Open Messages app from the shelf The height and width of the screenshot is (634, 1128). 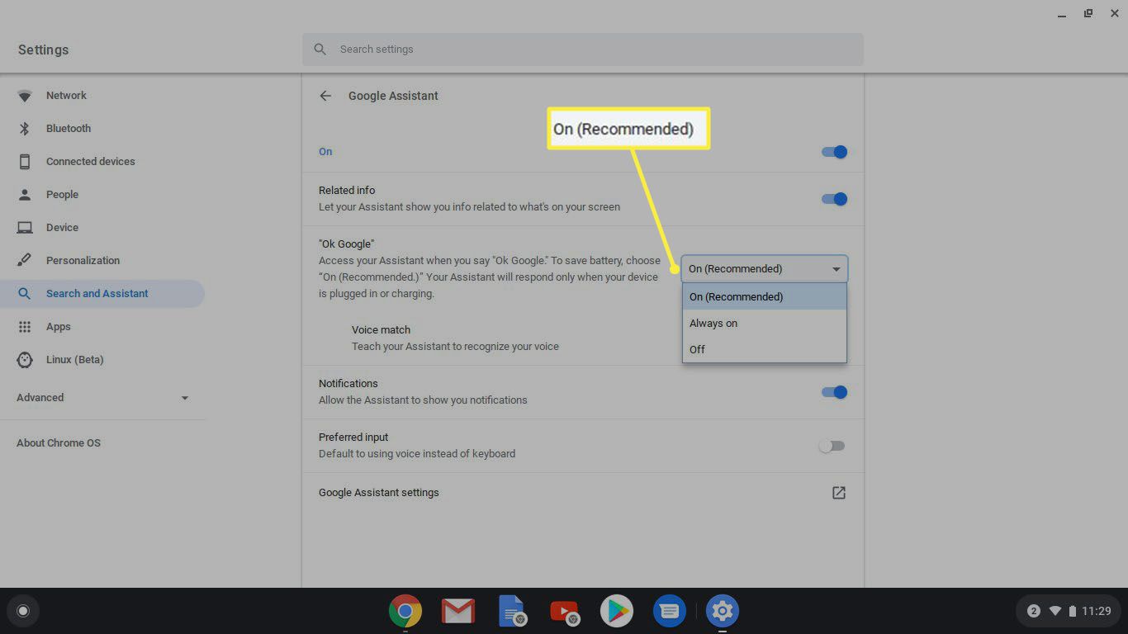click(x=670, y=611)
